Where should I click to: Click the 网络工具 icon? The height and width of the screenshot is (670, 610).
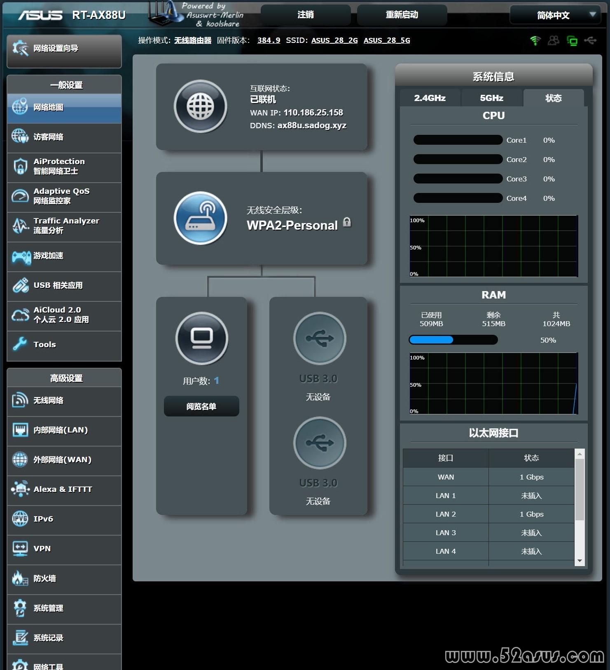click(20, 665)
